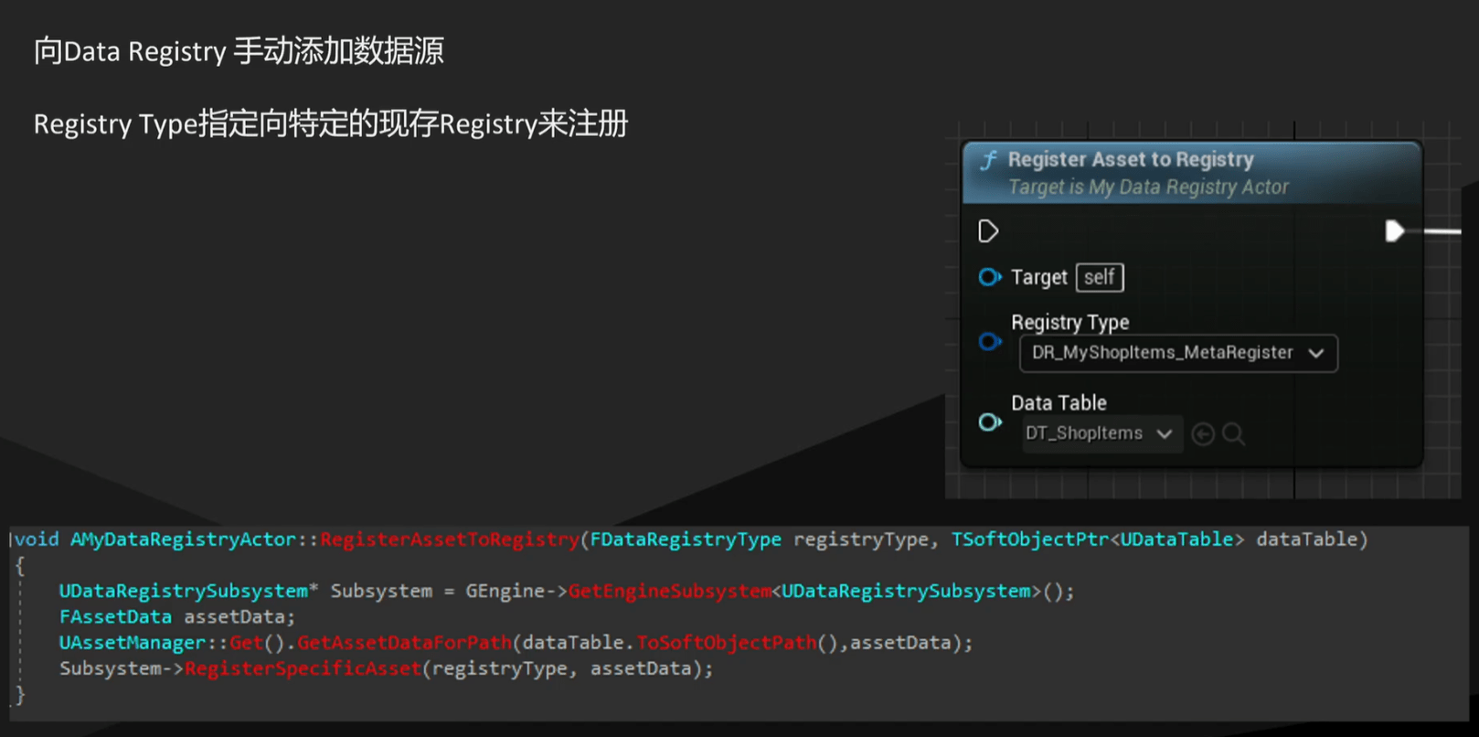This screenshot has height=737, width=1479.
Task: Open the DR_MyShopItems_MetaRegister dropdown
Action: 1163,353
